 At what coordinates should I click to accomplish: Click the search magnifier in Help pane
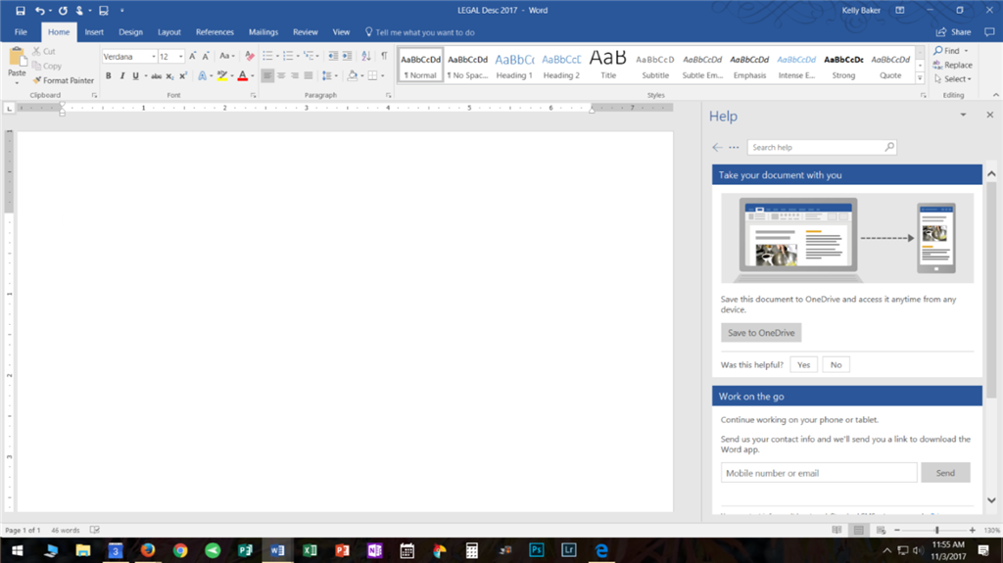889,147
